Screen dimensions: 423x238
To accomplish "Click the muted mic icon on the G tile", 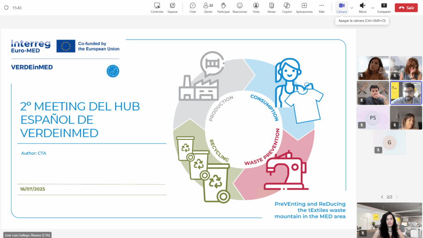I will (378, 150).
